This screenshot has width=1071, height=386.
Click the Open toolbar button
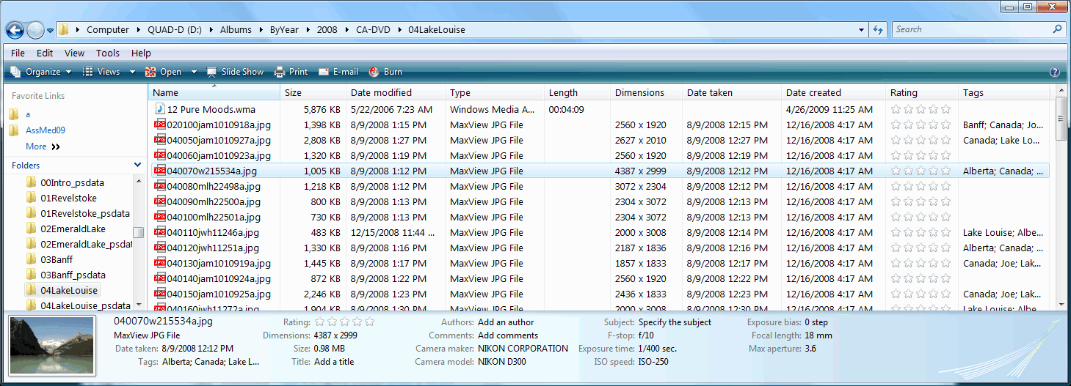click(x=163, y=72)
